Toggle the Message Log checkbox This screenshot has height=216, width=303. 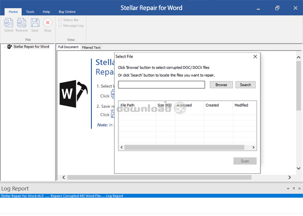coord(60,26)
